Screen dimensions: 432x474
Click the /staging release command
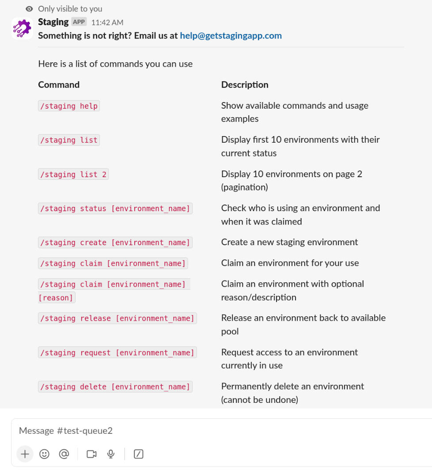(117, 319)
